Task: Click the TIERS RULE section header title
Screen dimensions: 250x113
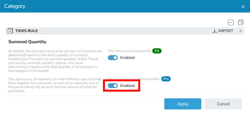Action: 26,31
